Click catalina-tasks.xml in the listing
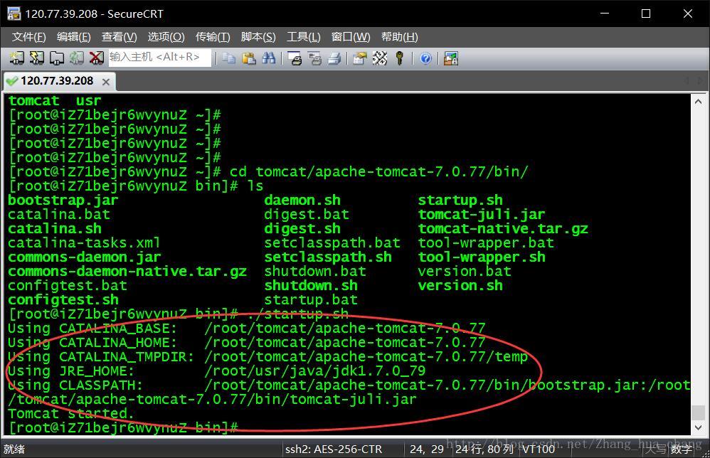Viewport: 710px width, 458px height. coord(84,243)
